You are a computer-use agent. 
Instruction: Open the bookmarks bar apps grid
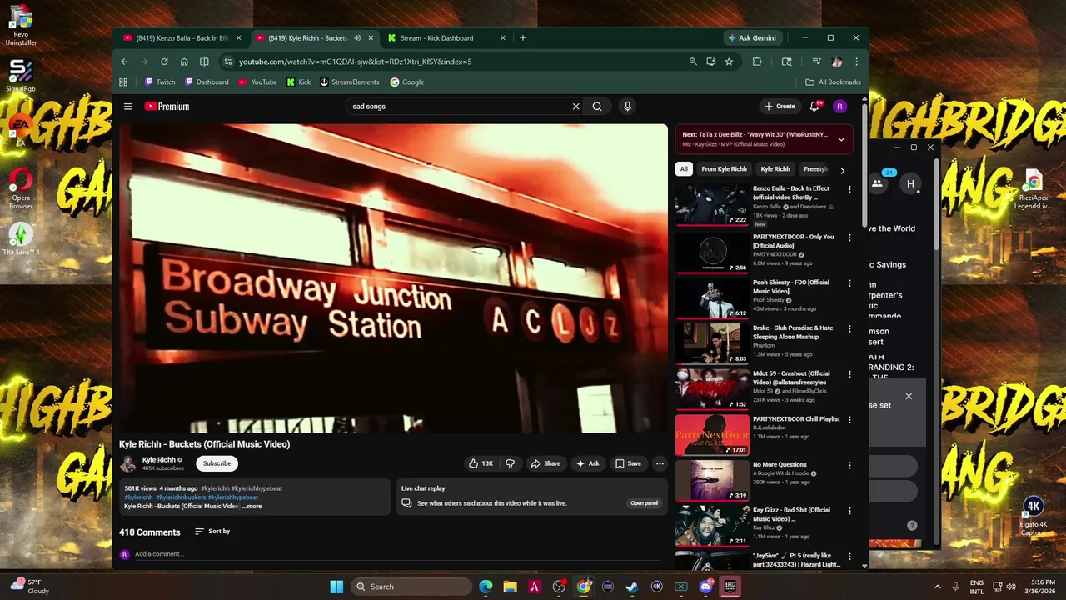coord(123,82)
